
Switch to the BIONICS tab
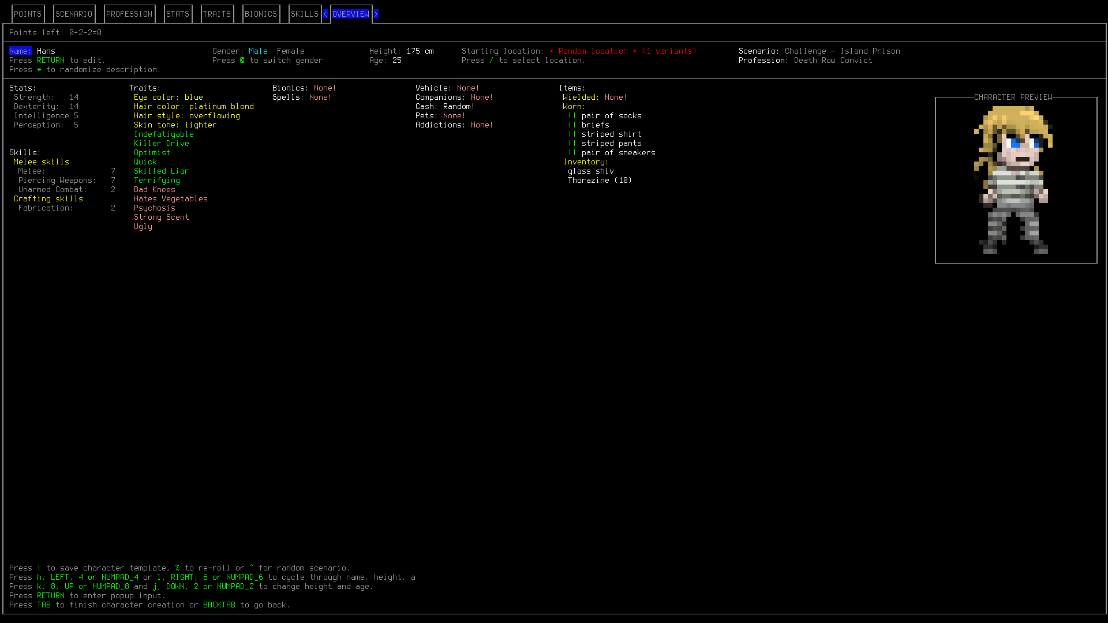[x=261, y=14]
